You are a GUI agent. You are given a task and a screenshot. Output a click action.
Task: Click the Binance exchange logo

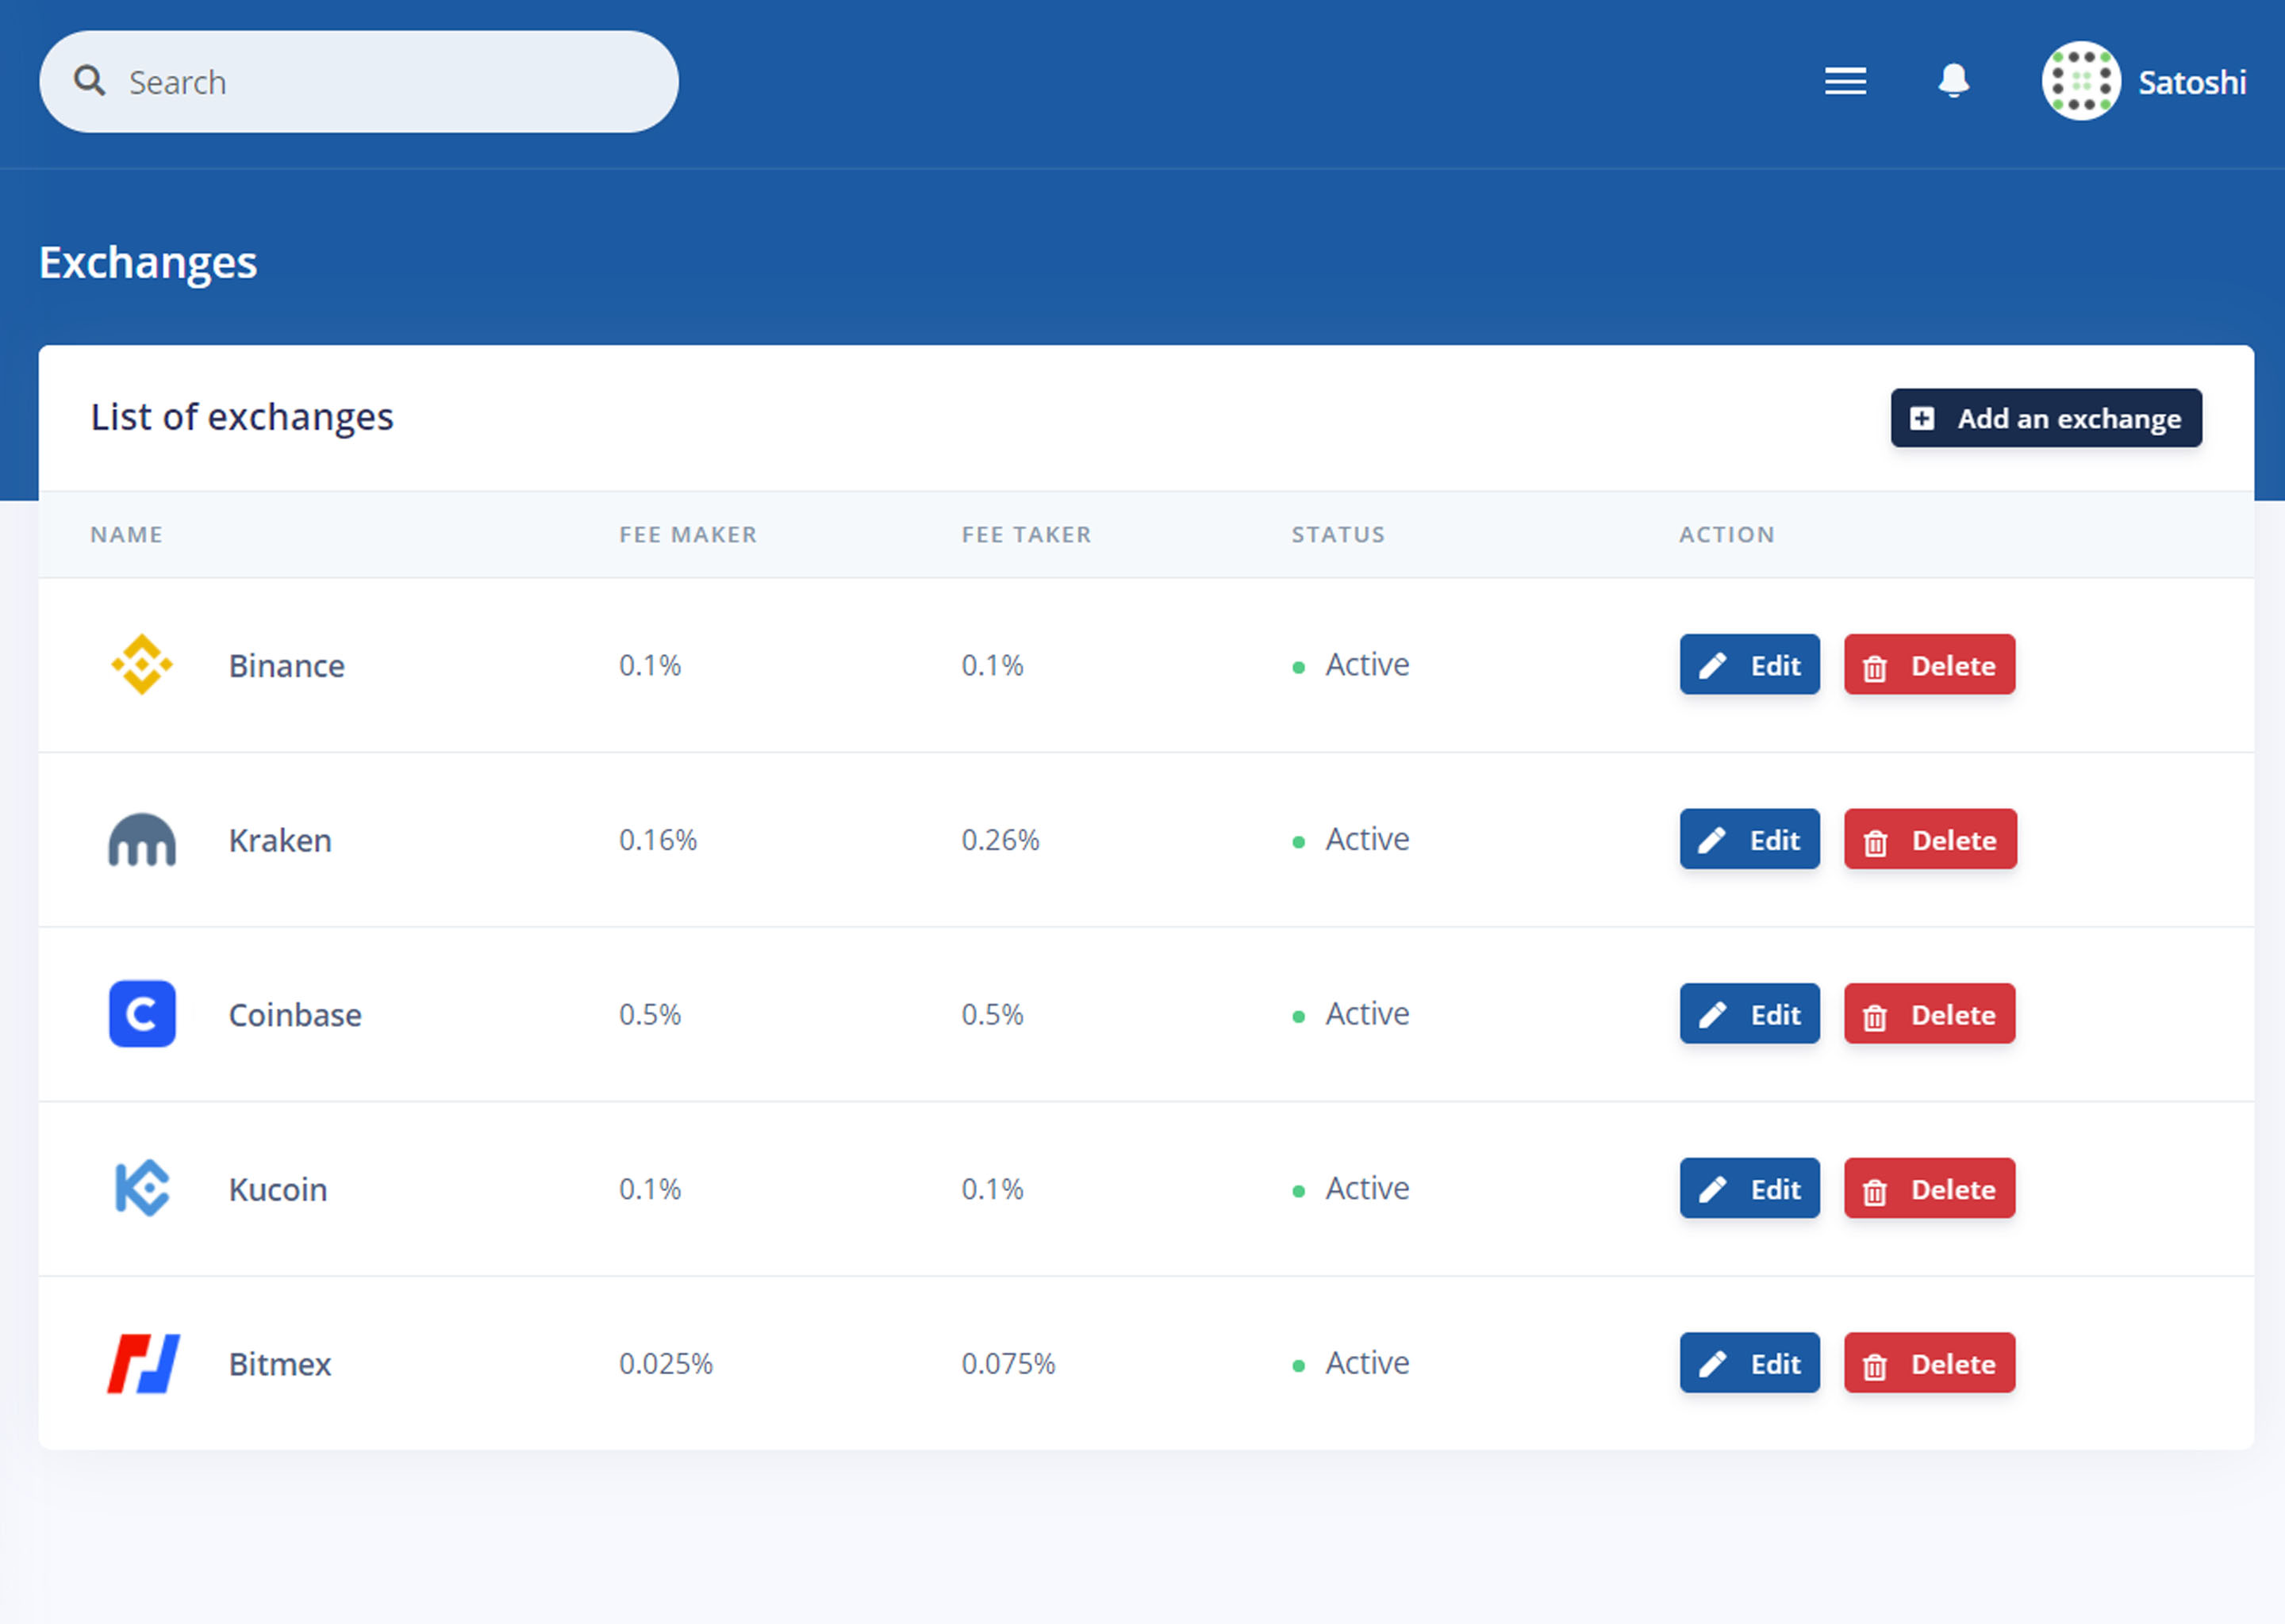141,664
